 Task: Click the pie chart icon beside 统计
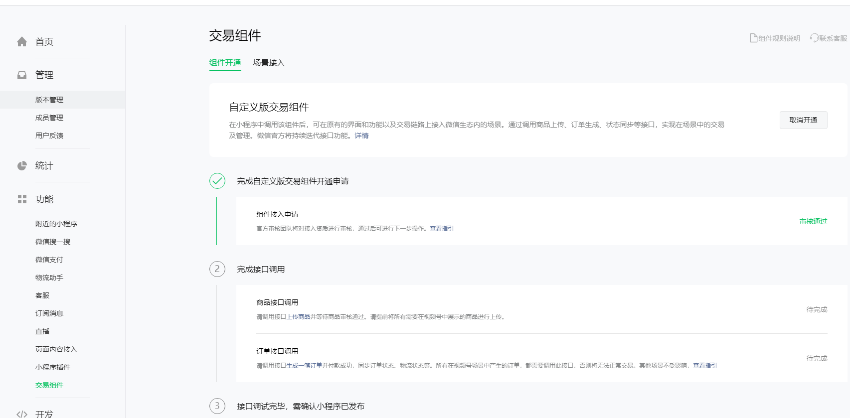click(x=22, y=166)
